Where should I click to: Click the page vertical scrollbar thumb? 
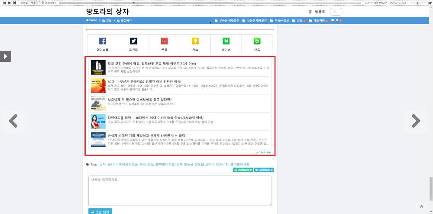430,189
